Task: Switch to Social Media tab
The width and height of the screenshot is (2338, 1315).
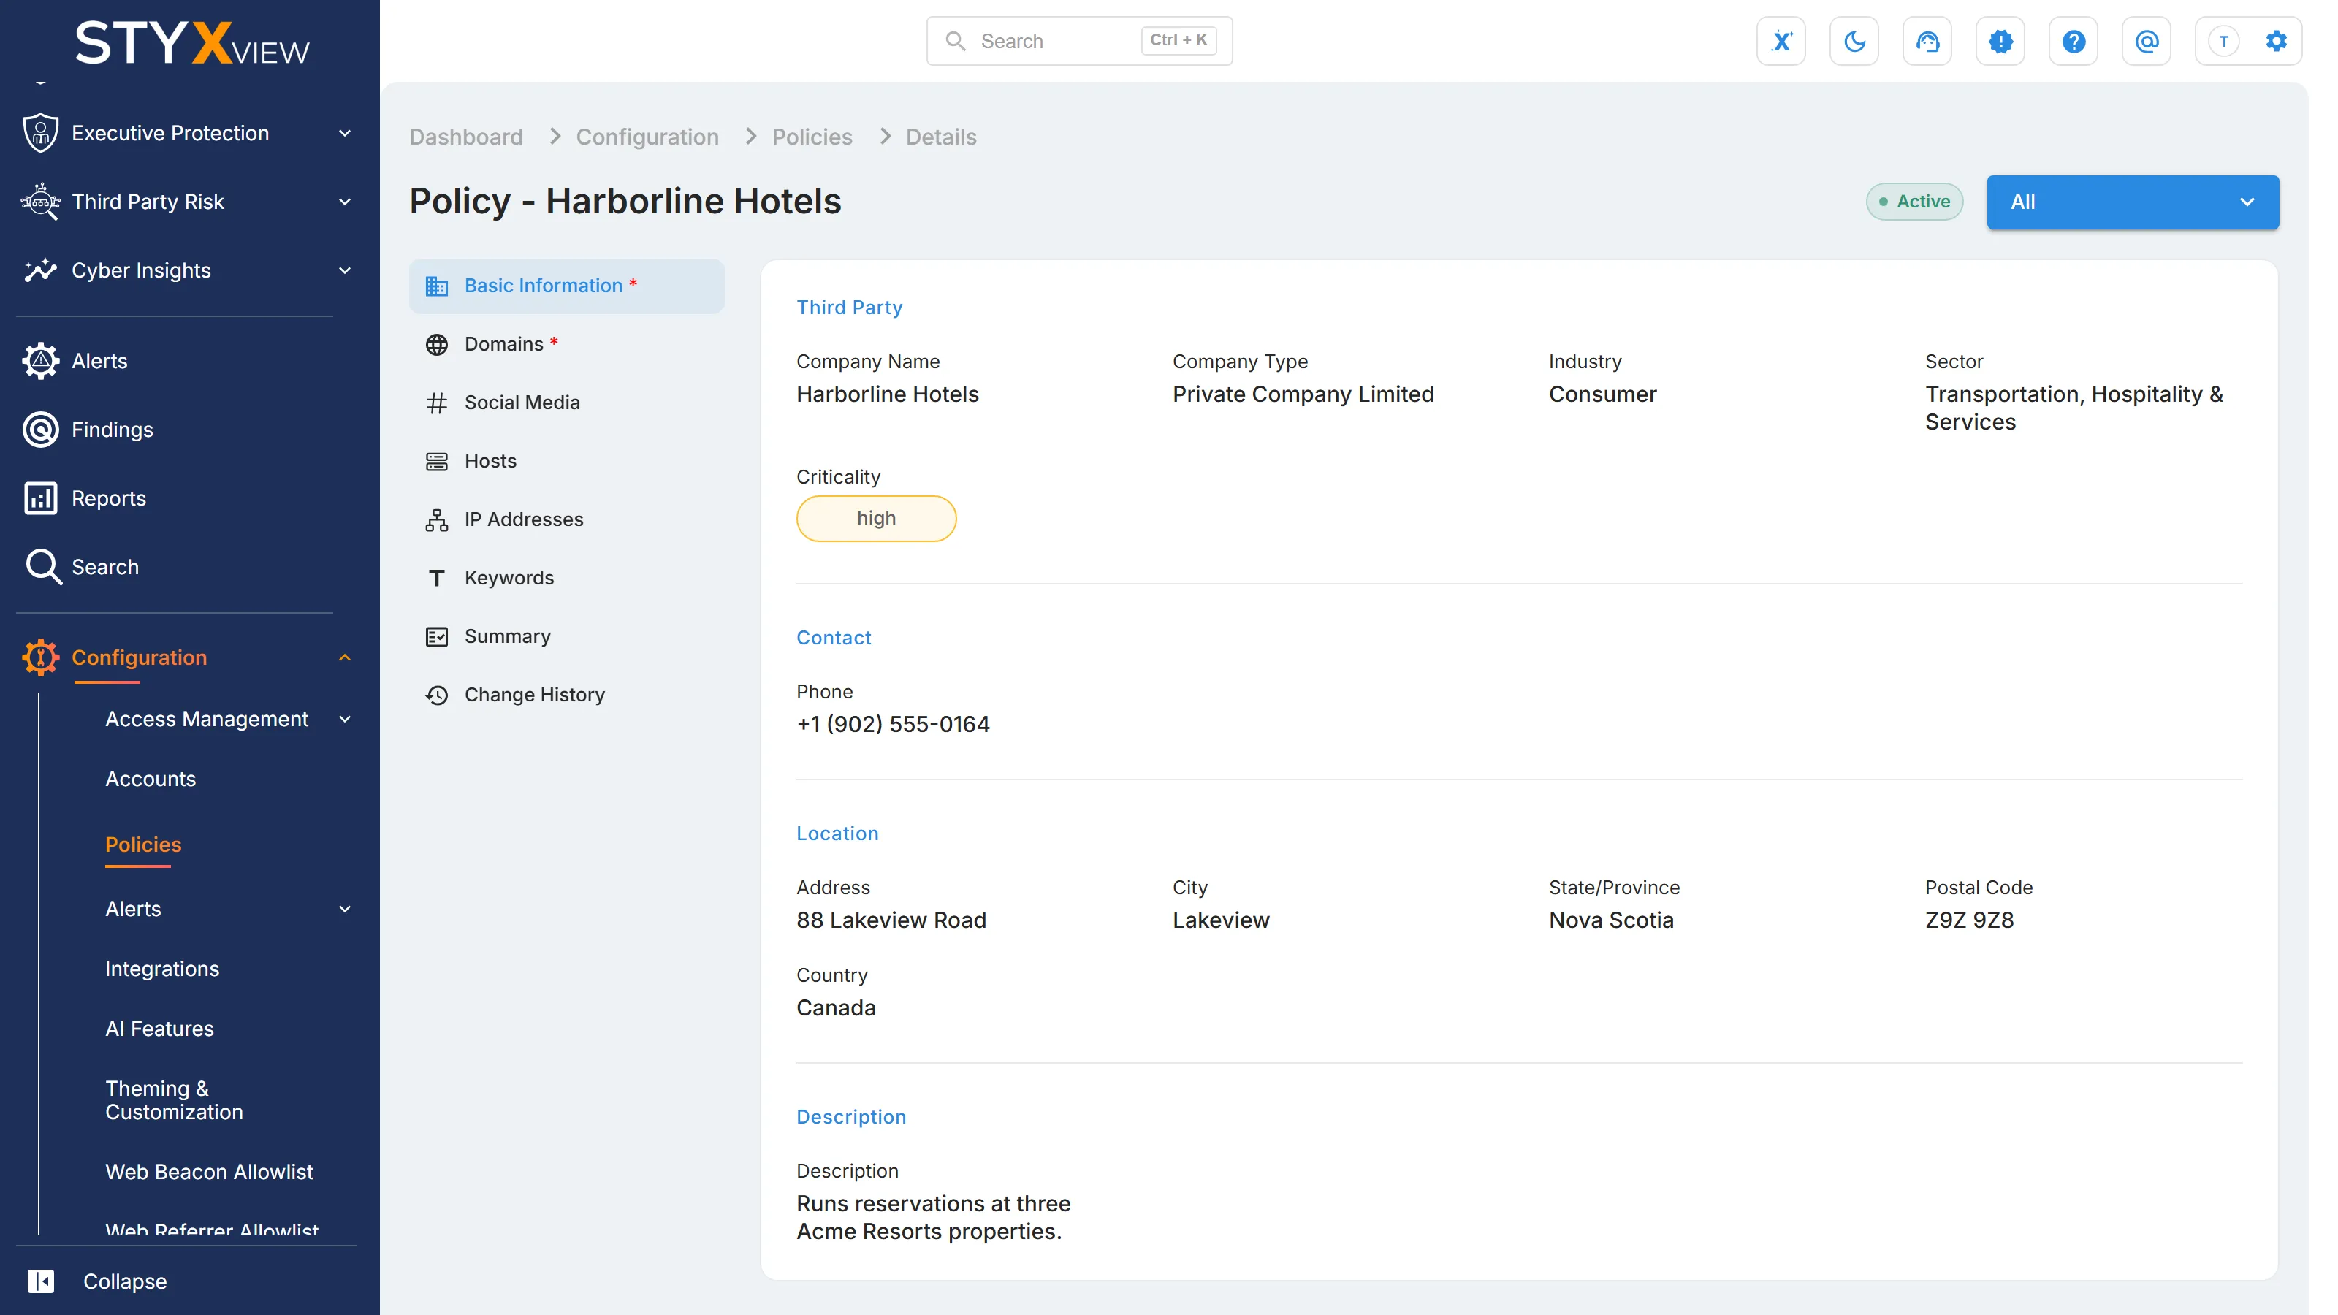Action: [566, 403]
